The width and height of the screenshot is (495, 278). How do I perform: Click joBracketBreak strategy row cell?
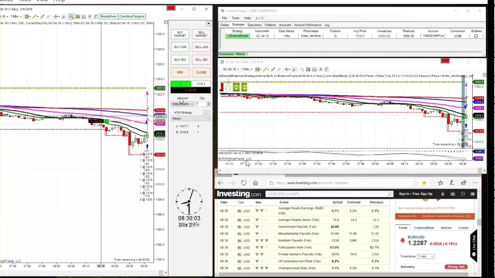tap(237, 36)
